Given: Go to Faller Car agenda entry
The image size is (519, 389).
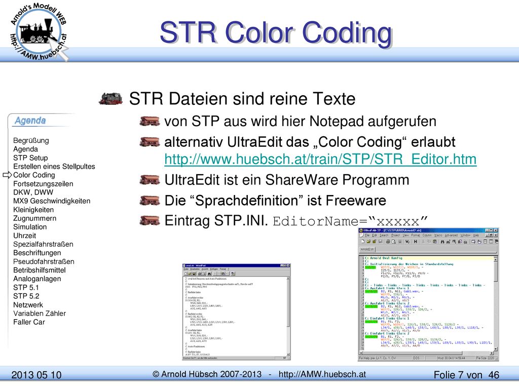Looking at the screenshot, I should click(x=29, y=322).
